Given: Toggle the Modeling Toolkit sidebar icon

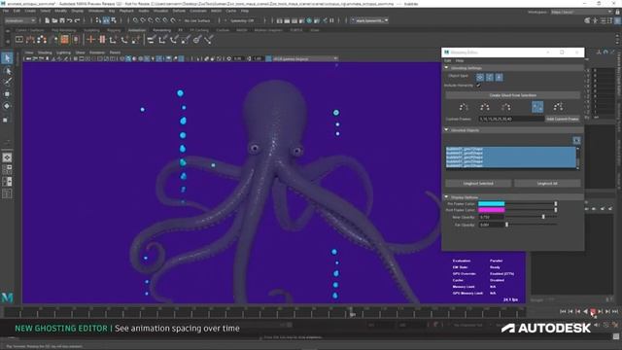Looking at the screenshot, I should pos(587,20).
